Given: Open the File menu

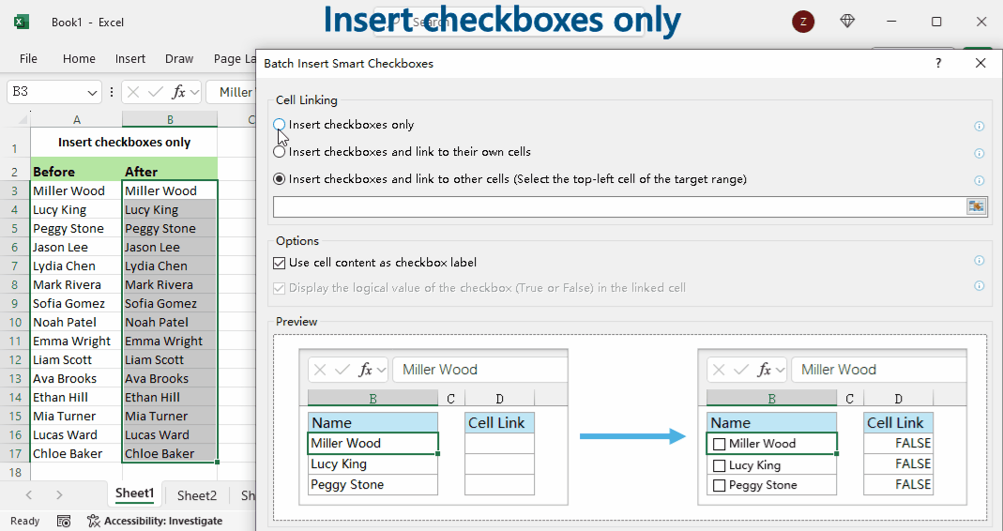Looking at the screenshot, I should coord(28,58).
